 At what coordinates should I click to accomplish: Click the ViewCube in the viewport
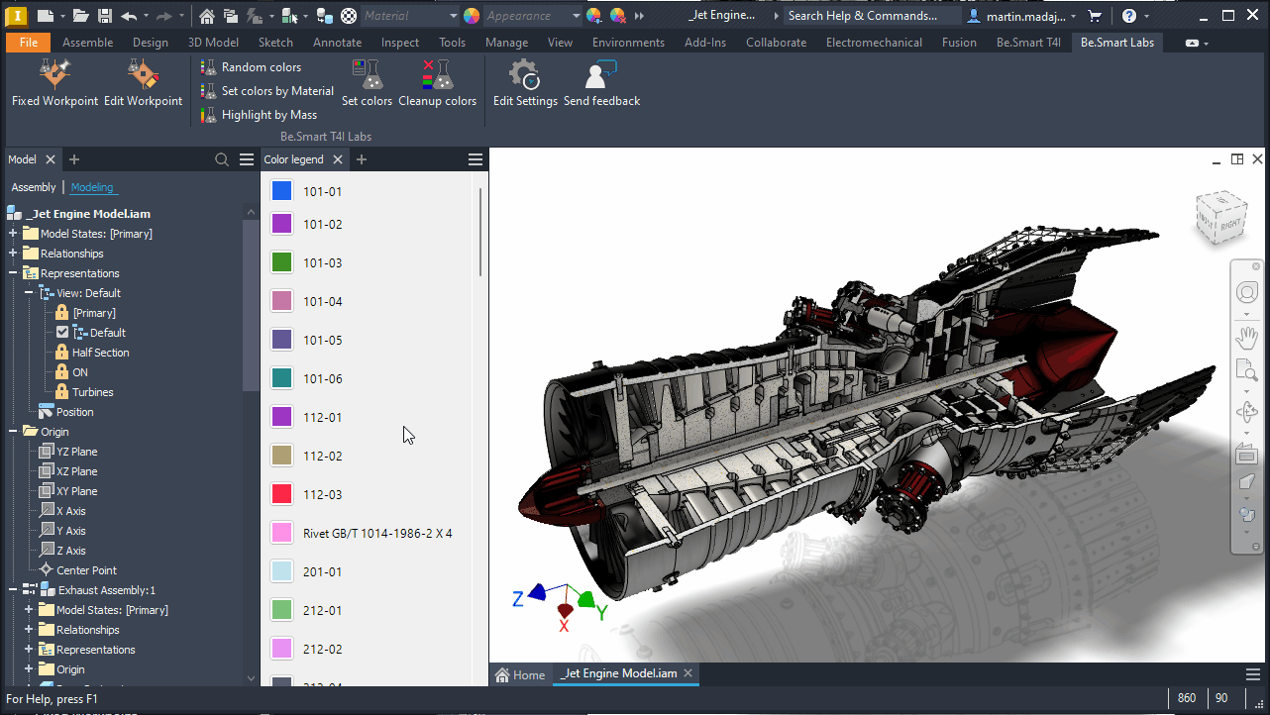coord(1219,218)
